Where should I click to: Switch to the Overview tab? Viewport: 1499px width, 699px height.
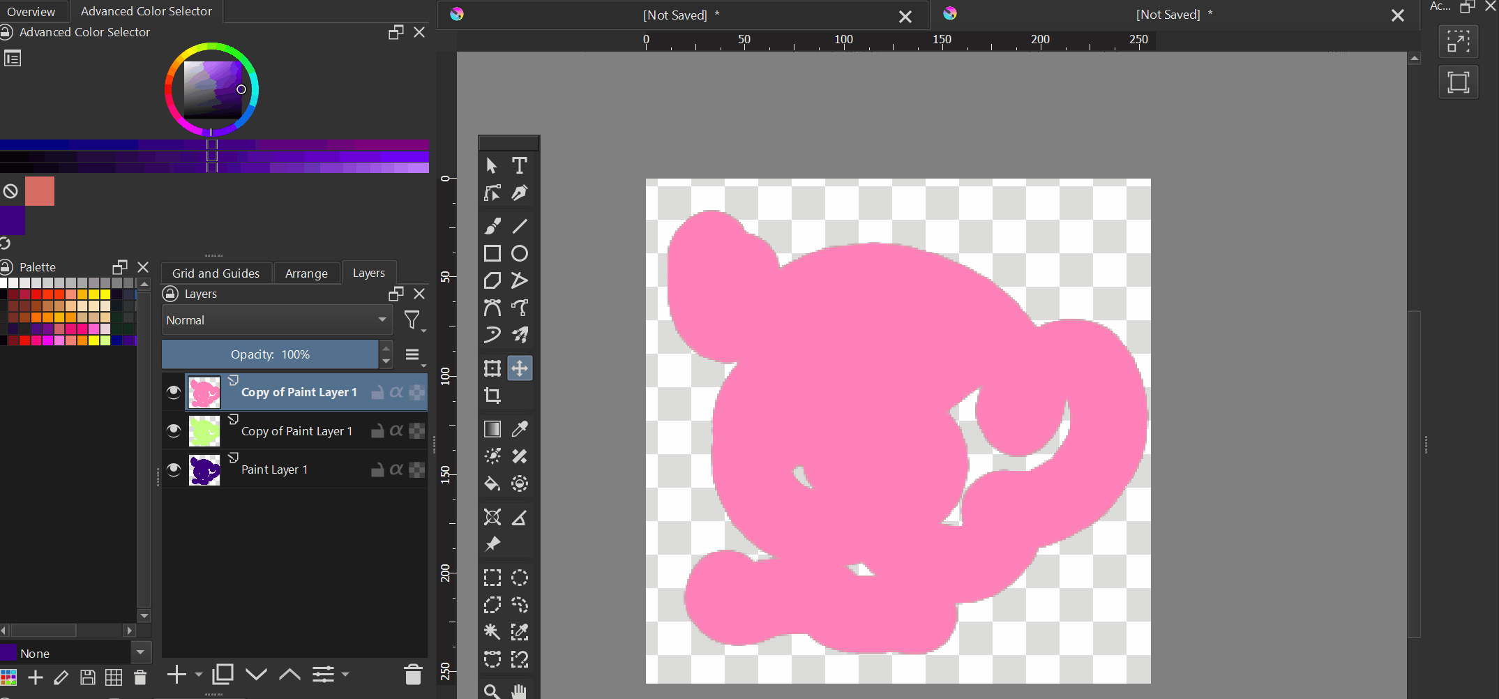31,11
